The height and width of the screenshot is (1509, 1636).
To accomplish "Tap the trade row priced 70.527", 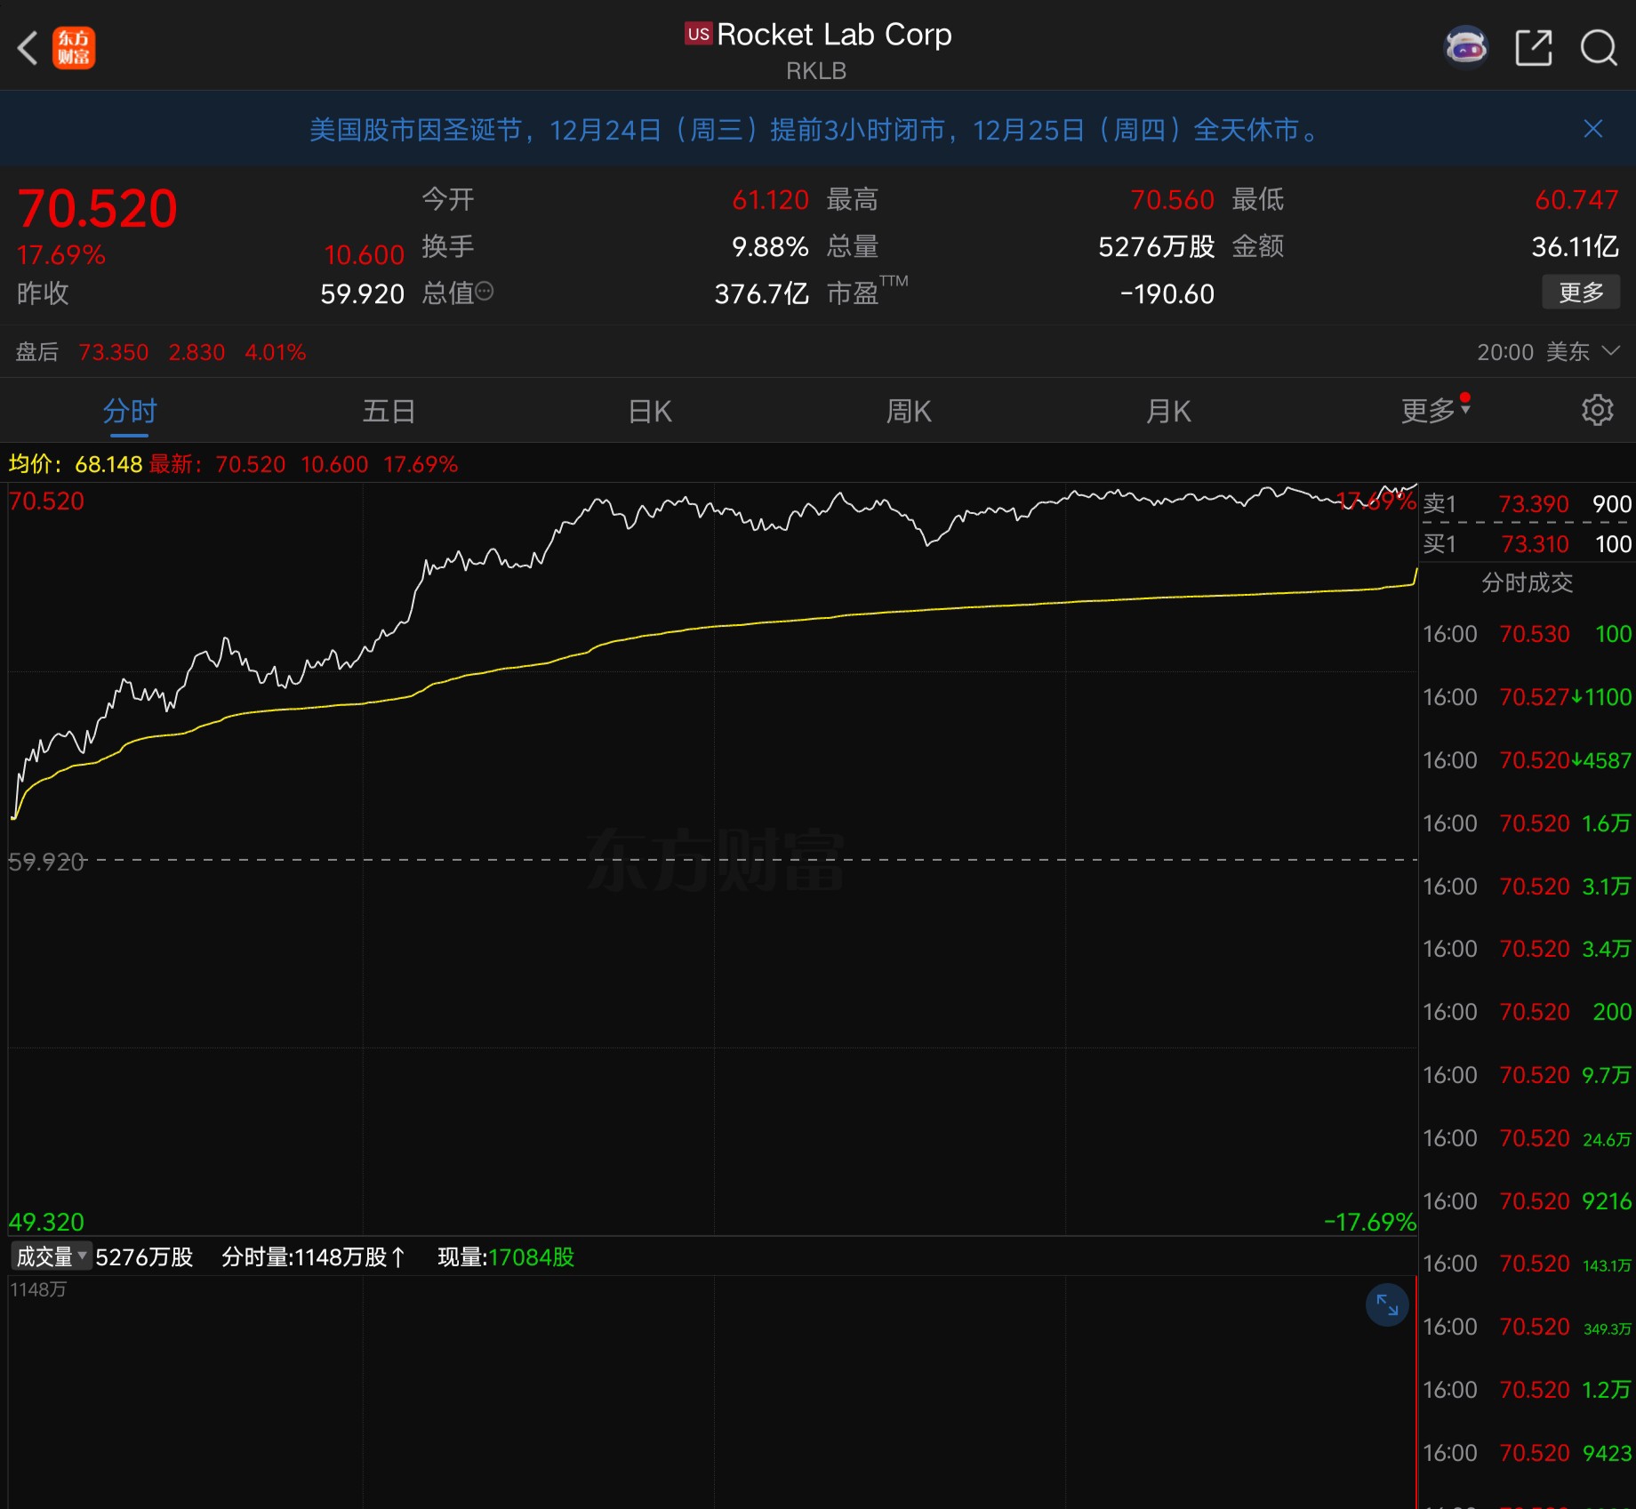I will click(1527, 697).
